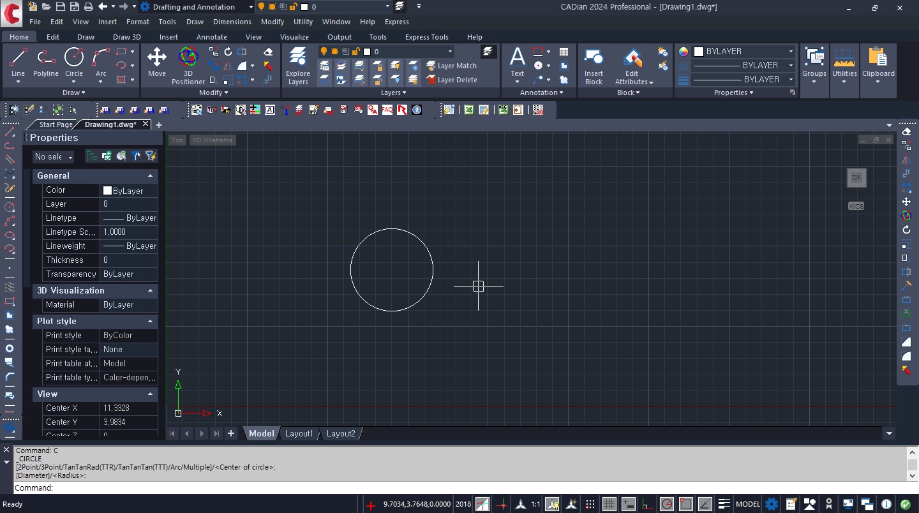Image resolution: width=919 pixels, height=513 pixels.
Task: Toggle polar tracking in status bar
Action: 666,504
